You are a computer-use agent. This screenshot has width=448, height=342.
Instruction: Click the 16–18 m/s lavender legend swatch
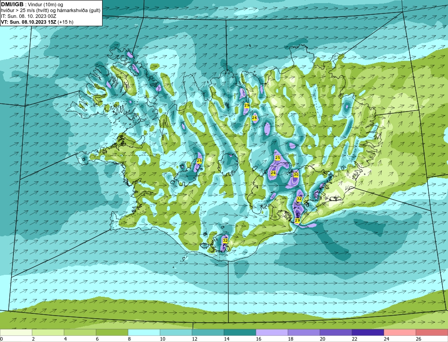[x=272, y=332]
